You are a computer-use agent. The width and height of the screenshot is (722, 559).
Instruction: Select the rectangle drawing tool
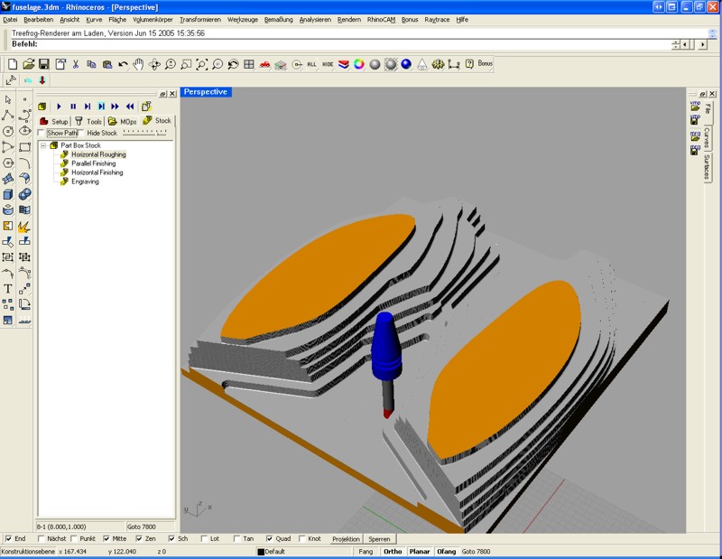click(25, 147)
